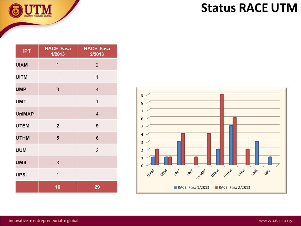
Task: Click the innovative entrepreneurial global tagline
Action: click(43, 221)
